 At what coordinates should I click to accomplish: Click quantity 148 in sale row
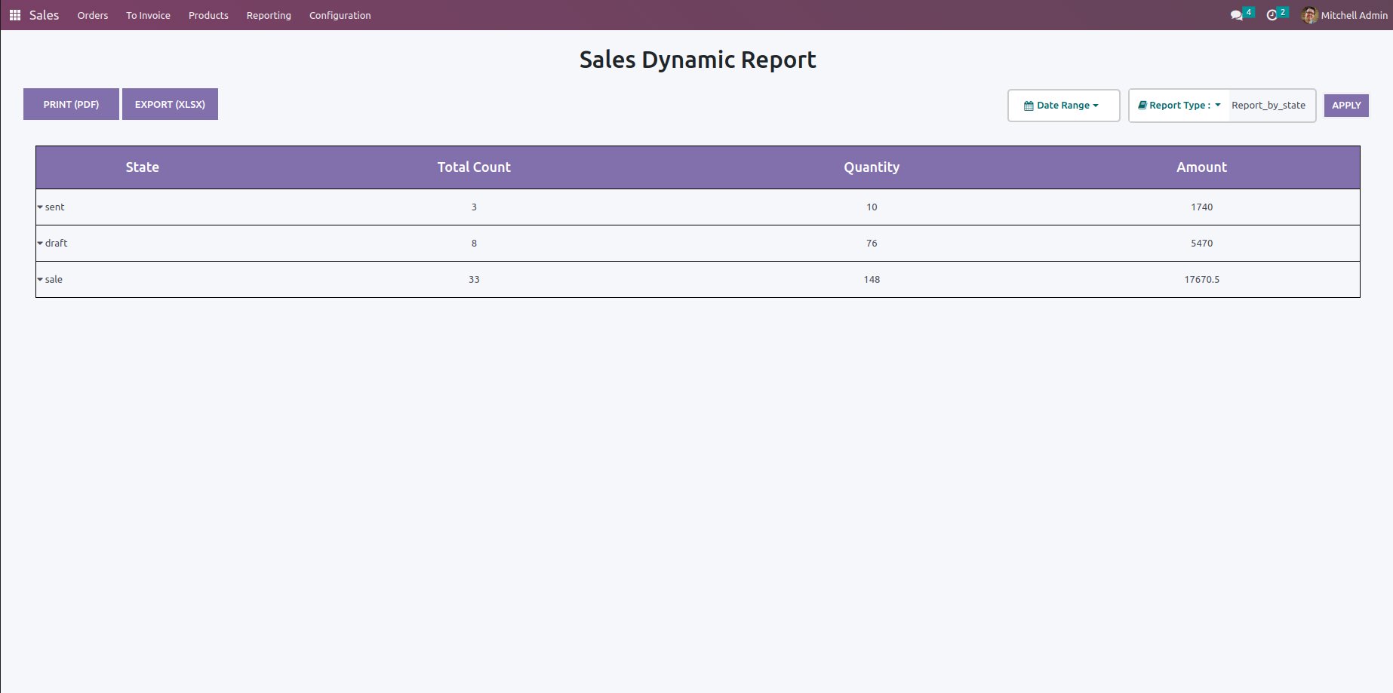[x=872, y=279]
